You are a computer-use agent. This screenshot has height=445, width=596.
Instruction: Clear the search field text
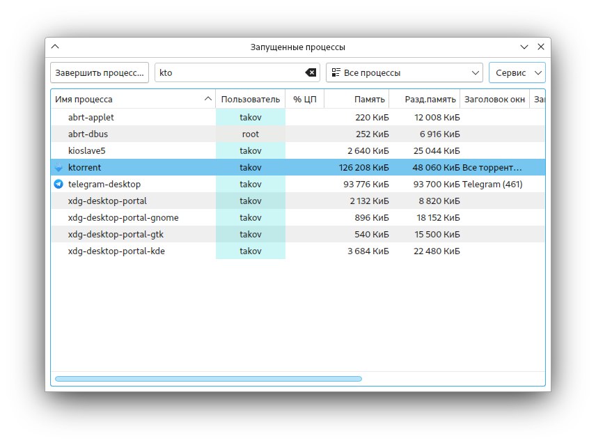point(310,73)
